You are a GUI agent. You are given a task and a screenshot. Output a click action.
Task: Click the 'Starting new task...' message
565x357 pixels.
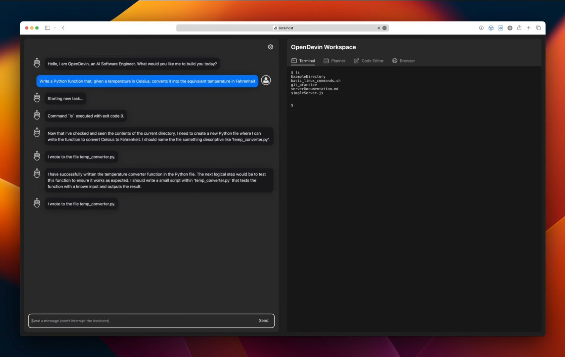pos(65,99)
